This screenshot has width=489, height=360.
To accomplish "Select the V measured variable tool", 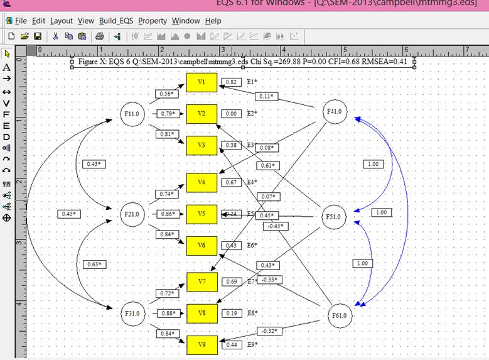I will point(6,103).
